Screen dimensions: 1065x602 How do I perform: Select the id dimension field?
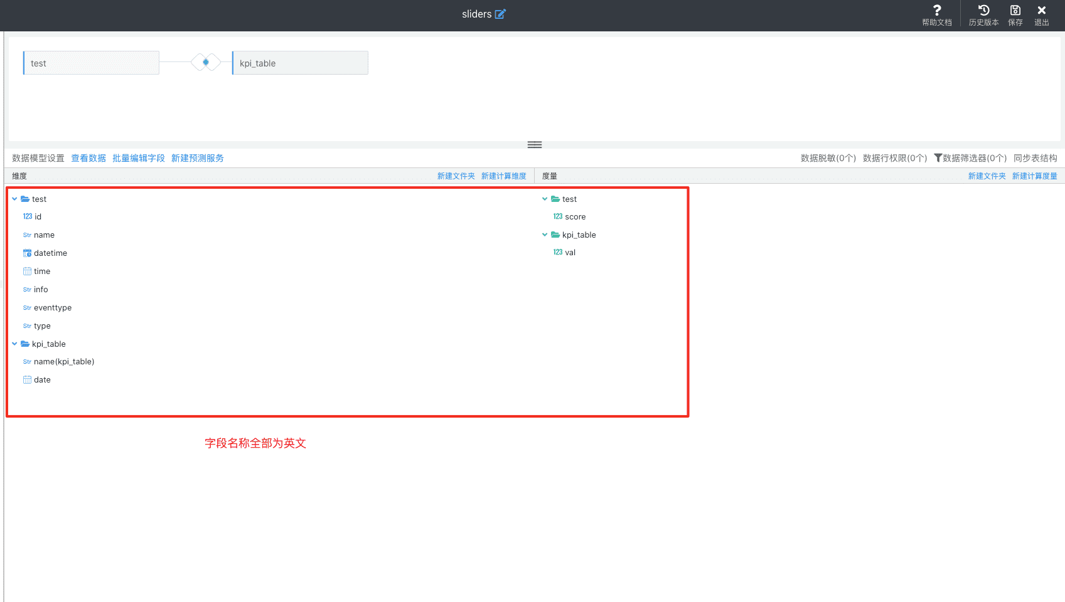click(x=38, y=216)
